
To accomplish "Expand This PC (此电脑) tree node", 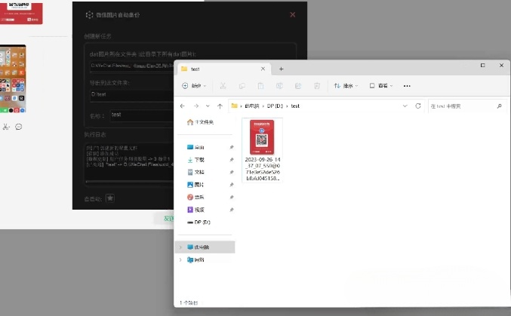I will point(180,247).
